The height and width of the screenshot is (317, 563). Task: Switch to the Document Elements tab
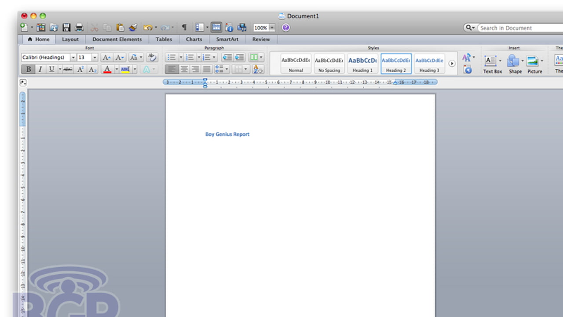click(117, 39)
